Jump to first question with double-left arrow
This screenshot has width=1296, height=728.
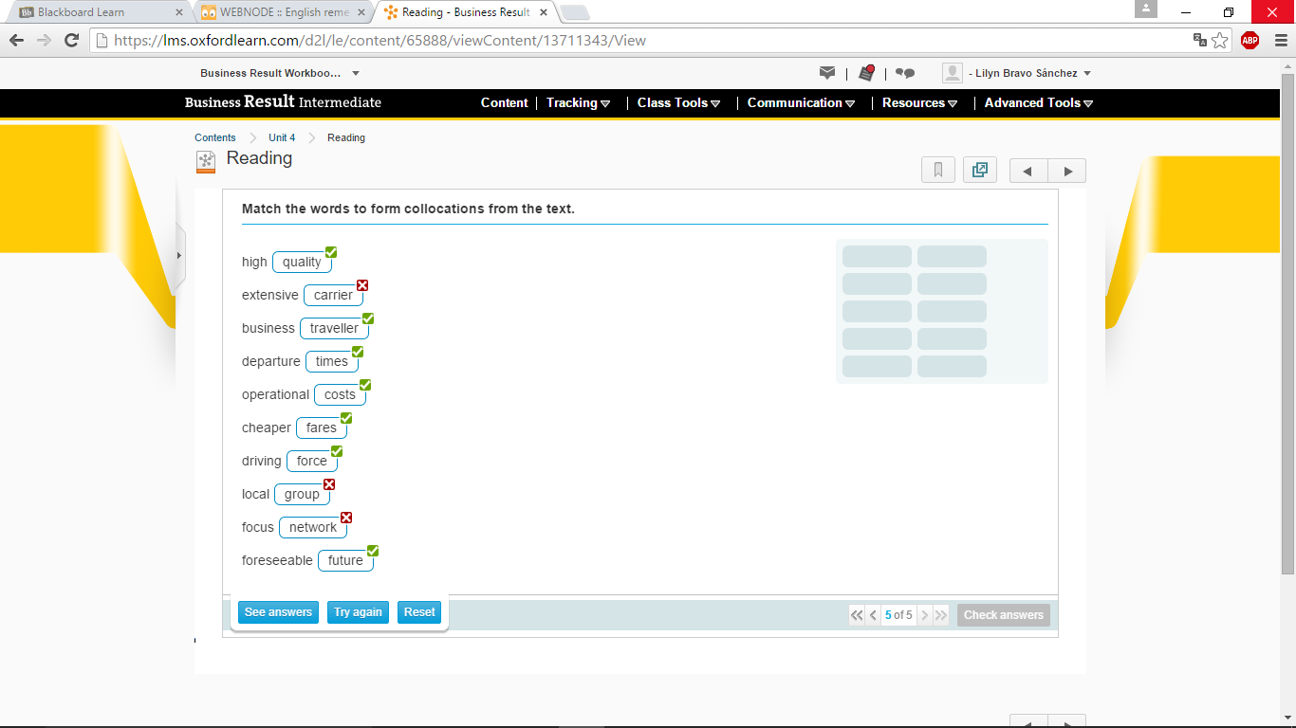click(x=857, y=615)
